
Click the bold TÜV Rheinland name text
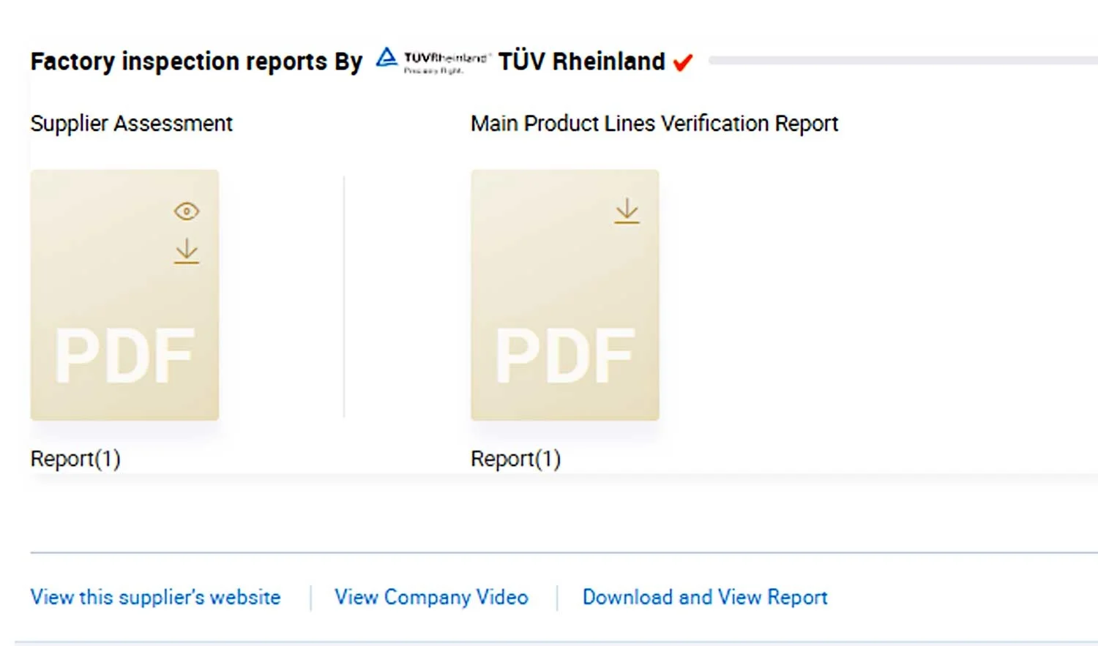click(x=581, y=61)
